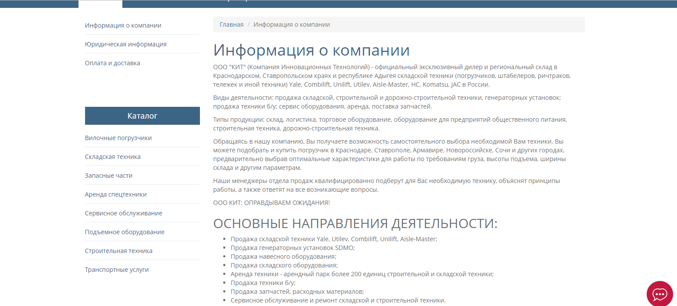Click text ООО КИТ: ОПРАВДЫВАЕМ ОЖИДАНИЯ!
This screenshot has width=677, height=306.
[271, 203]
